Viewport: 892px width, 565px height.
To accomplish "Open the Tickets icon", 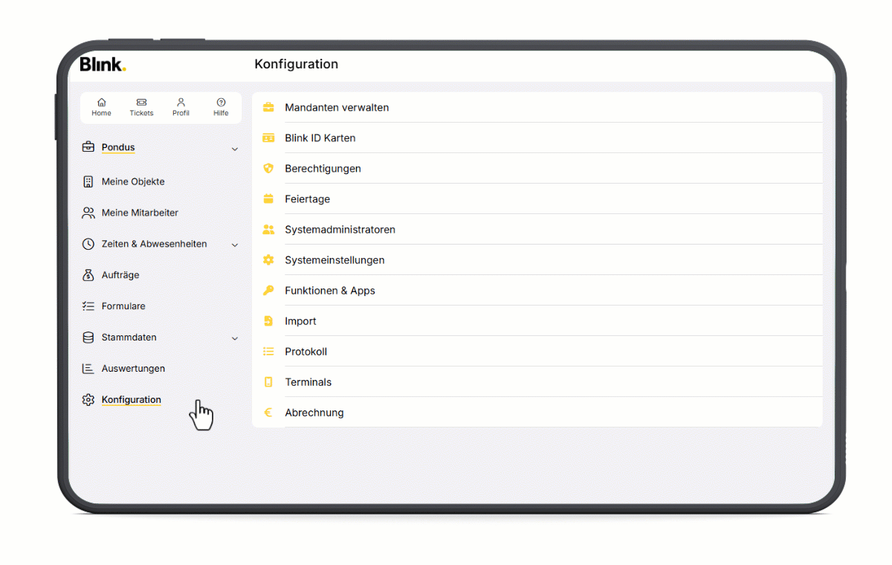I will (141, 103).
